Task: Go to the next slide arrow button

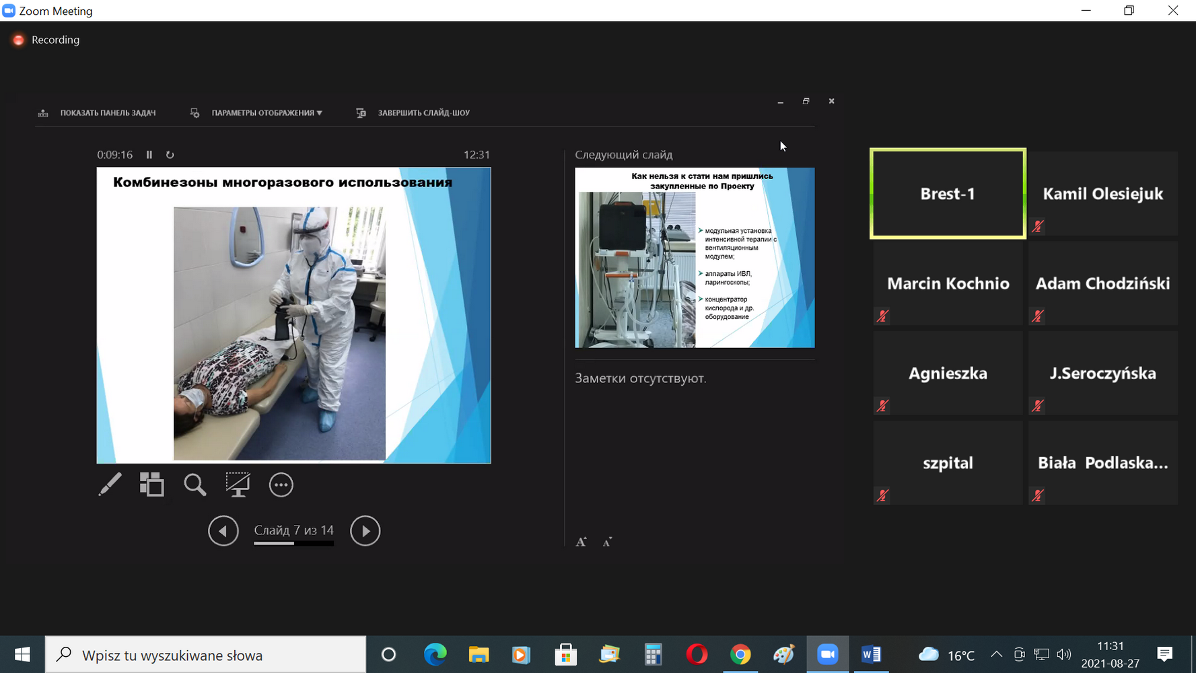Action: (365, 531)
